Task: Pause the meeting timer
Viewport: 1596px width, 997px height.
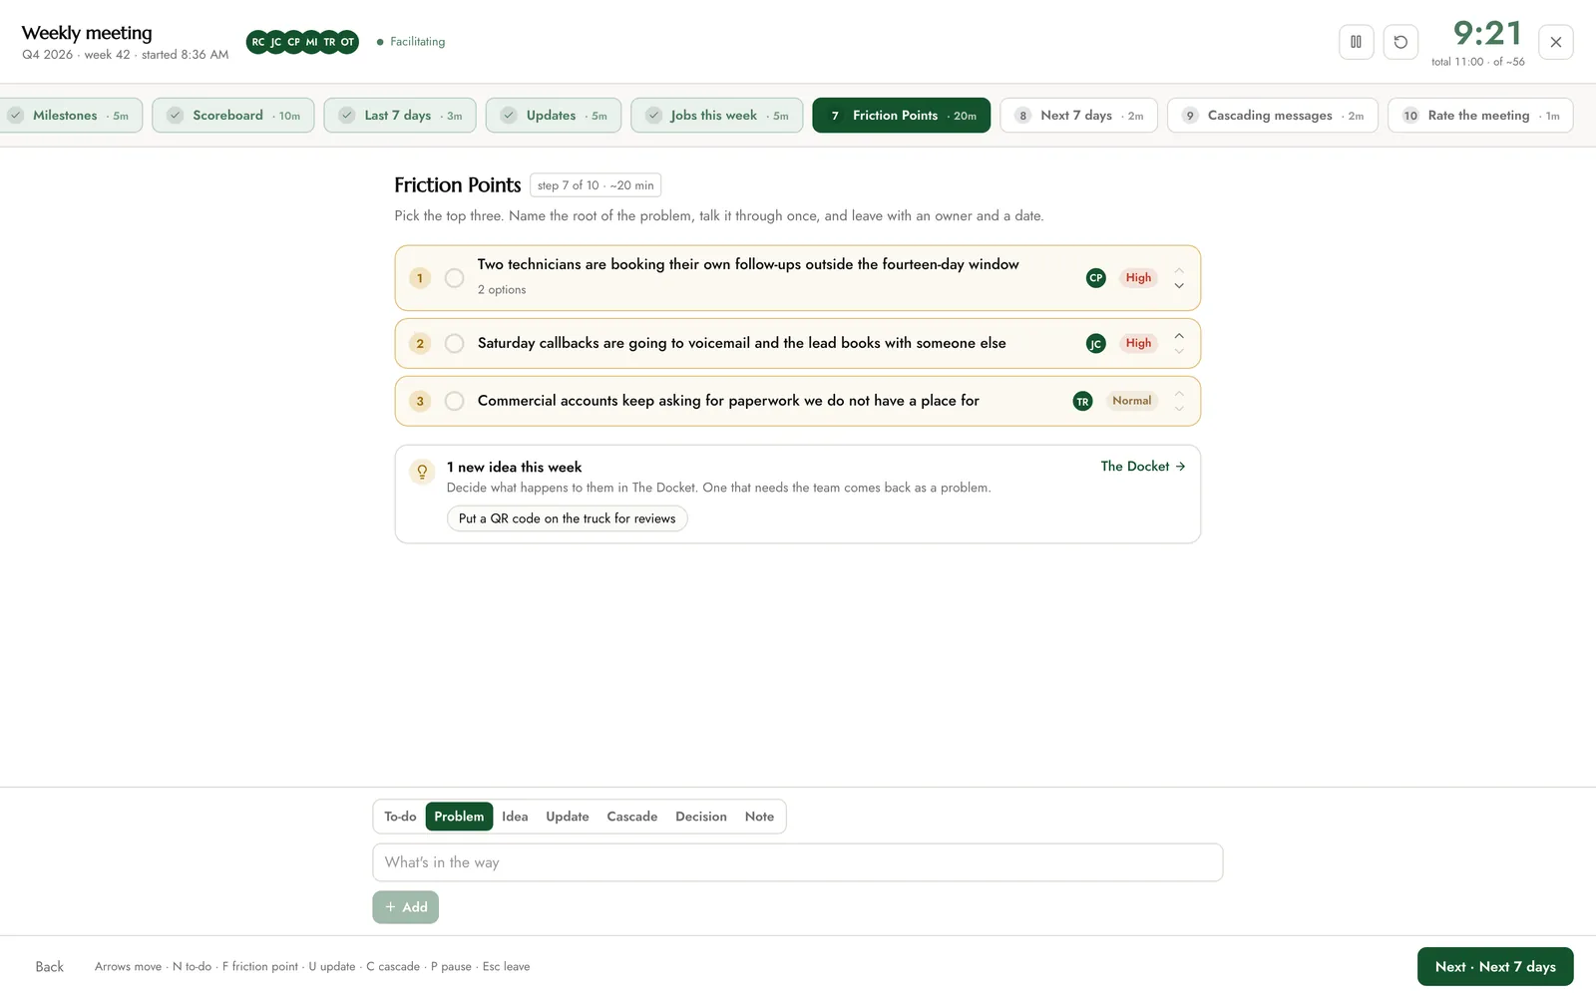Action: (1356, 42)
